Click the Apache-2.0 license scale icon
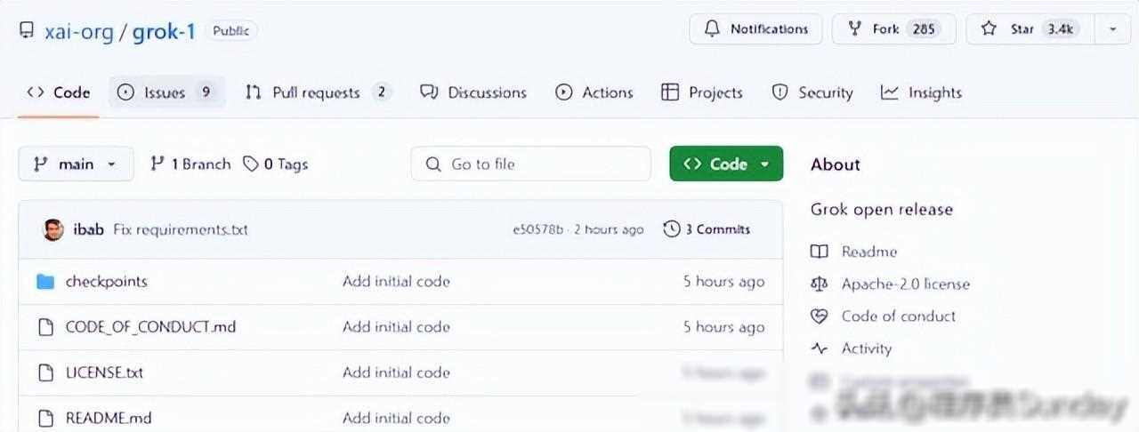Viewport: 1139px width, 432px height. coord(819,284)
